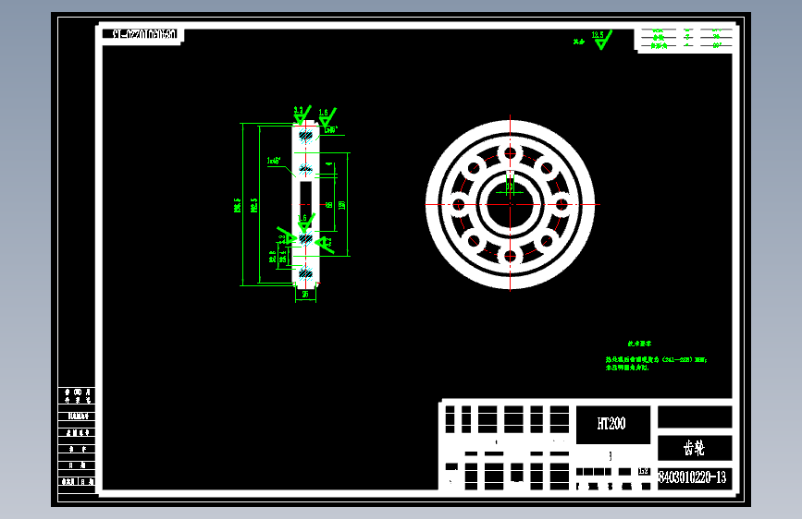Select the 25 width dimension below section view

[305, 295]
